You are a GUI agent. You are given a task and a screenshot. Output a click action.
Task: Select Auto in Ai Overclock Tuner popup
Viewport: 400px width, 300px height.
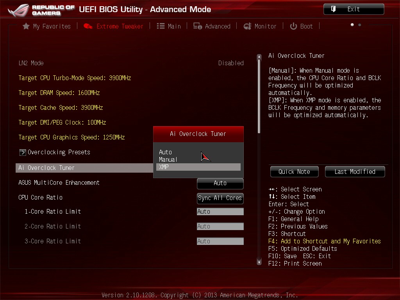[166, 152]
